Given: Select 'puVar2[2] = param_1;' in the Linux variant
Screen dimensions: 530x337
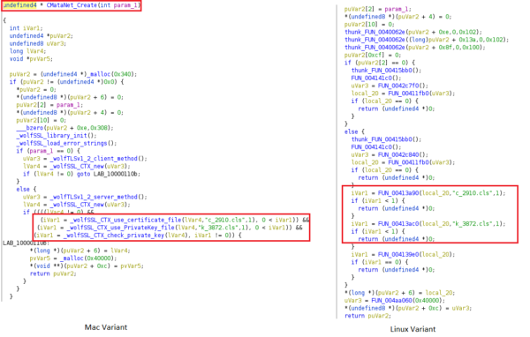Looking at the screenshot, I should (378, 9).
